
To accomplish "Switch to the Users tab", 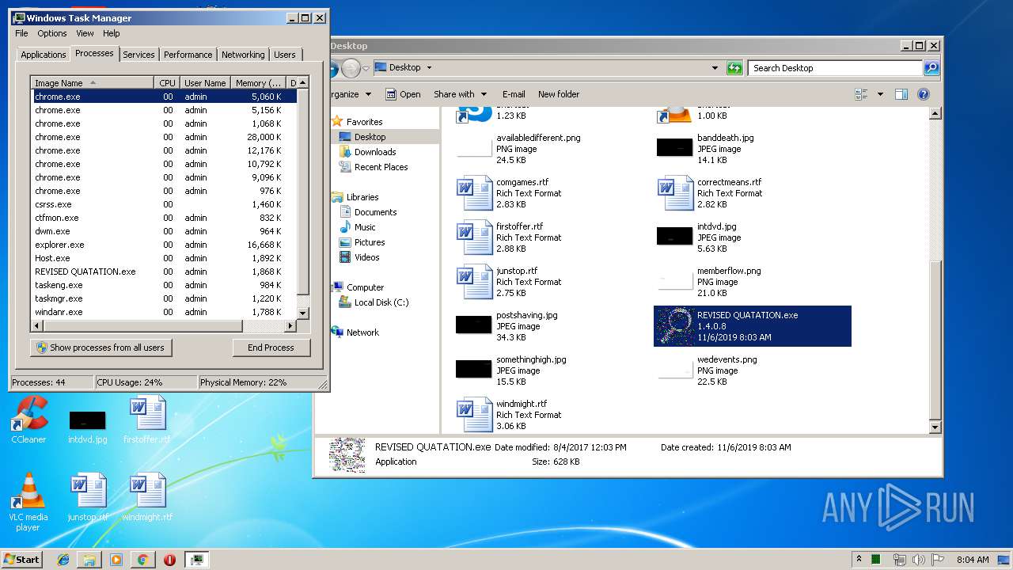I will tap(285, 55).
